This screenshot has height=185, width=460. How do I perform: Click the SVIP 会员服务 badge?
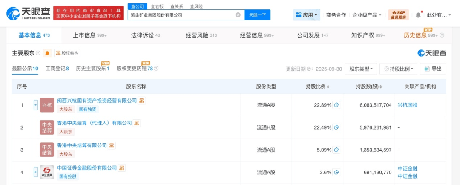coord(398,15)
